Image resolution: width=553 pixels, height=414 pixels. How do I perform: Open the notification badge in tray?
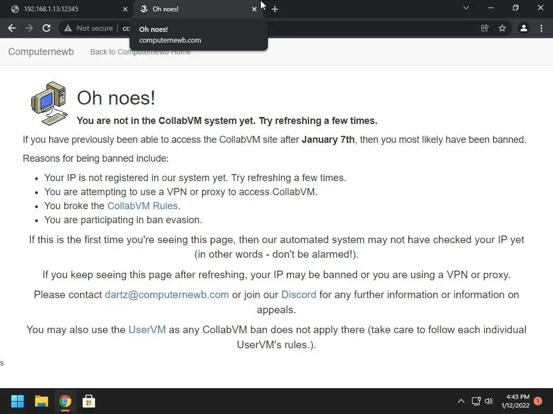[538, 401]
